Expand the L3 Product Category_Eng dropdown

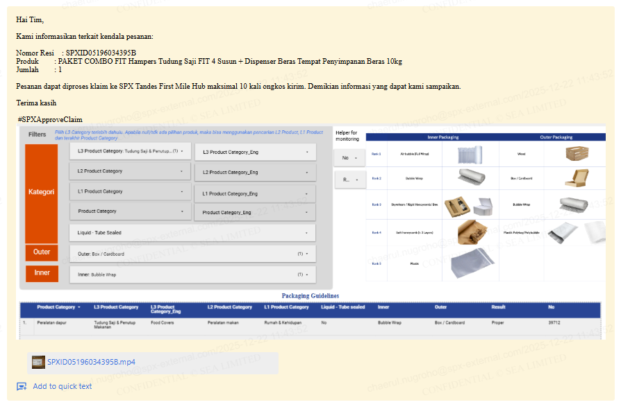coord(256,152)
